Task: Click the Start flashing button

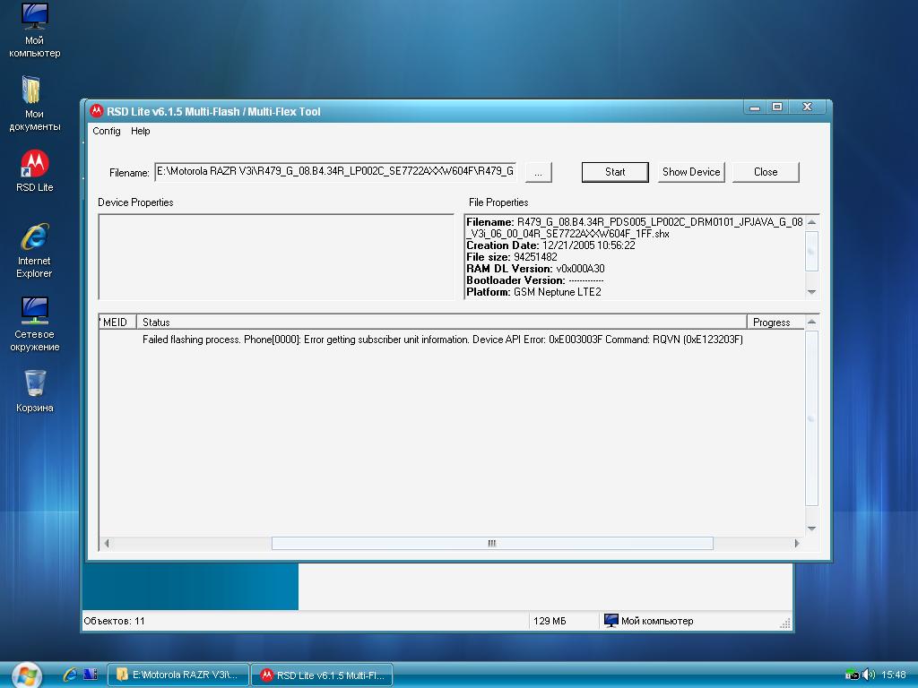Action: click(x=615, y=172)
